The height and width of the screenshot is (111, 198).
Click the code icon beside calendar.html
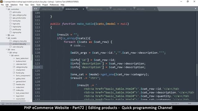click(x=14, y=64)
